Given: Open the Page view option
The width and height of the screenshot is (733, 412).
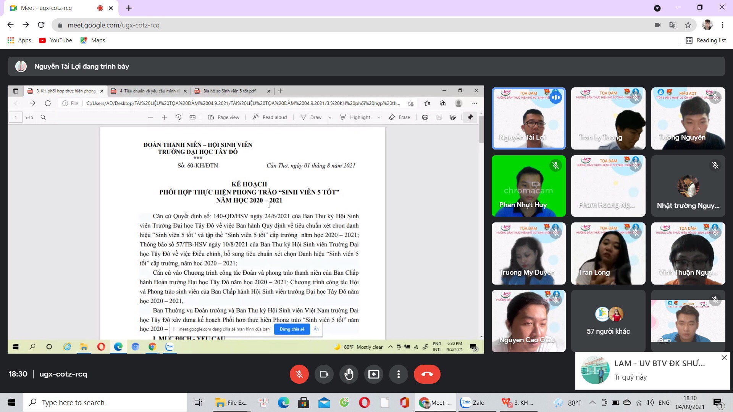Looking at the screenshot, I should pyautogui.click(x=224, y=117).
